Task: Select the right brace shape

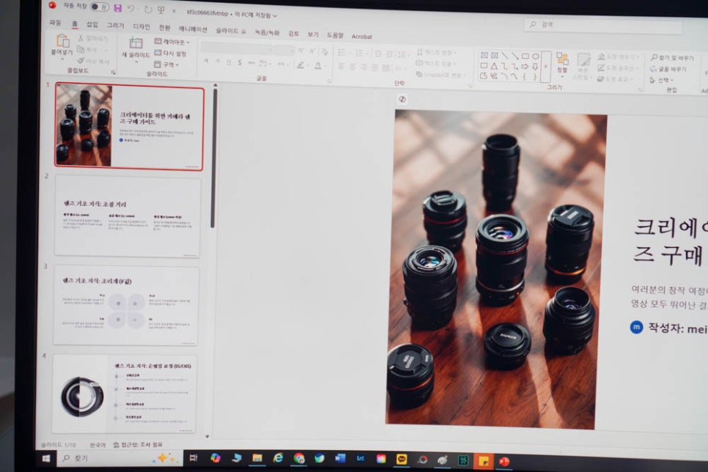Action: pyautogui.click(x=535, y=77)
